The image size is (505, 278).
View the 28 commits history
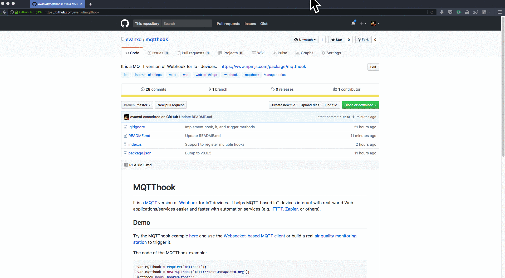(153, 89)
